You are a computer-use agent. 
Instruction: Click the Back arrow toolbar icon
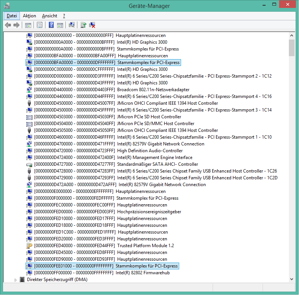pyautogui.click(x=8, y=25)
